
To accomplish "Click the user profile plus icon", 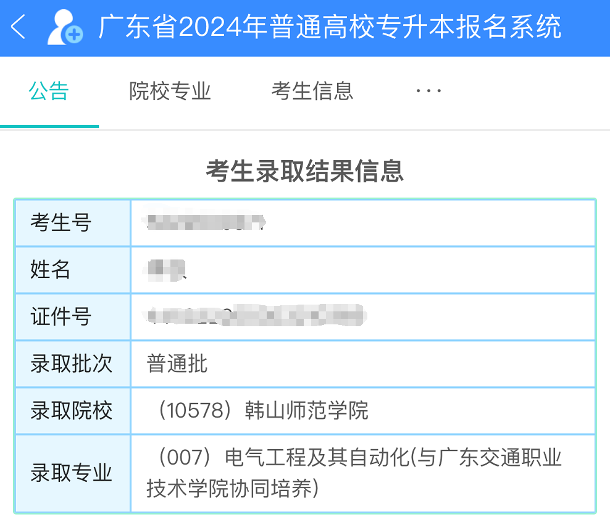I will [x=65, y=28].
